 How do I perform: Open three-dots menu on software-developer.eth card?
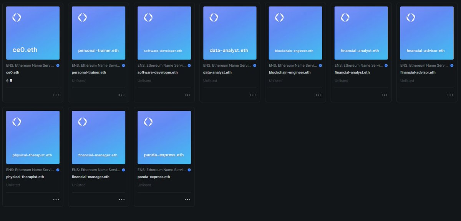tap(187, 95)
